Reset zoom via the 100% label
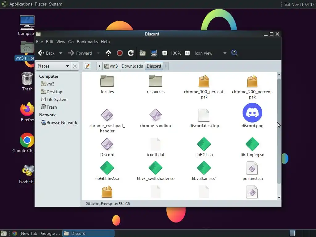 coord(176,53)
